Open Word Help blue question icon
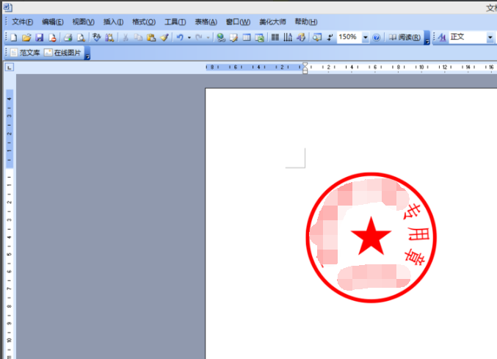Image resolution: width=497 pixels, height=359 pixels. click(x=376, y=37)
